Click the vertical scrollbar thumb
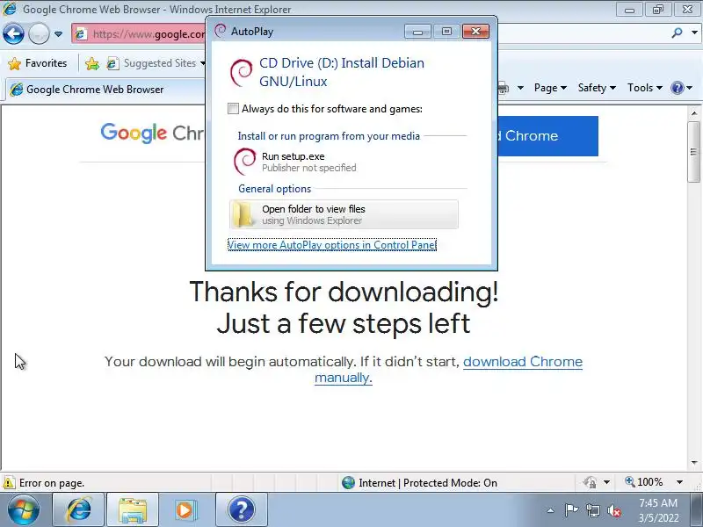Viewport: 703px width, 527px height. (694, 152)
